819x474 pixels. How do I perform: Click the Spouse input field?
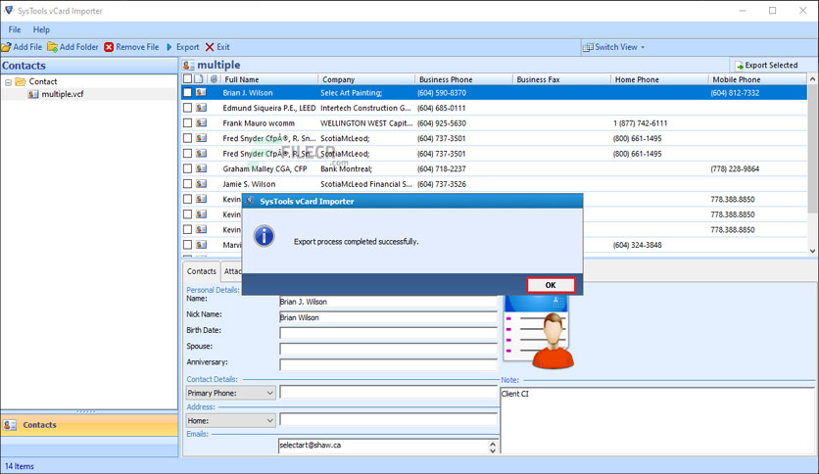point(388,349)
